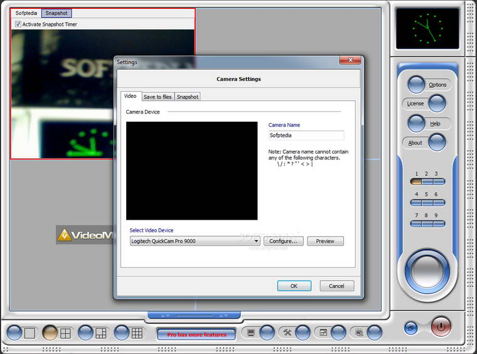This screenshot has width=477, height=354.
Task: Open Options from the side panel
Action: coord(416,85)
